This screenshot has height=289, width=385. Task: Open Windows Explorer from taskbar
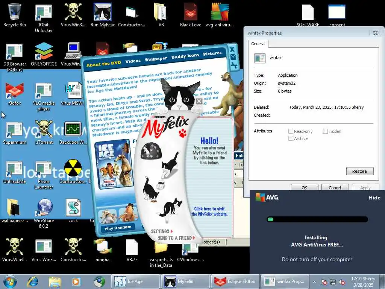(55, 282)
